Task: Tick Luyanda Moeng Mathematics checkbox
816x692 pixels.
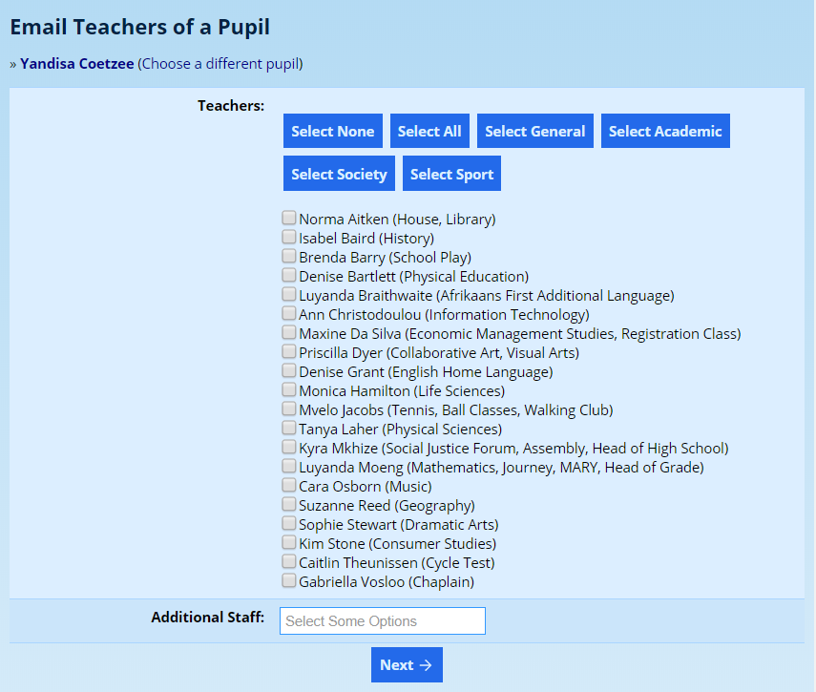Action: pos(289,467)
